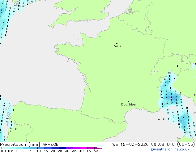Click the 'We' weekday abbreviation text
This screenshot has height=152, width=196.
[x=115, y=145]
